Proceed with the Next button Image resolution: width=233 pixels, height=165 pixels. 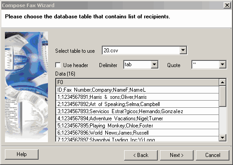pos(177,155)
